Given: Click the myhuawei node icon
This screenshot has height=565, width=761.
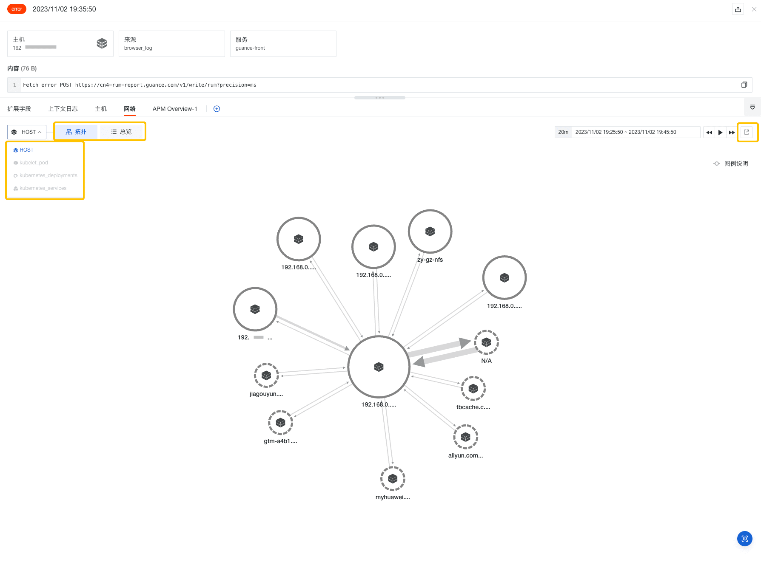Looking at the screenshot, I should [393, 479].
